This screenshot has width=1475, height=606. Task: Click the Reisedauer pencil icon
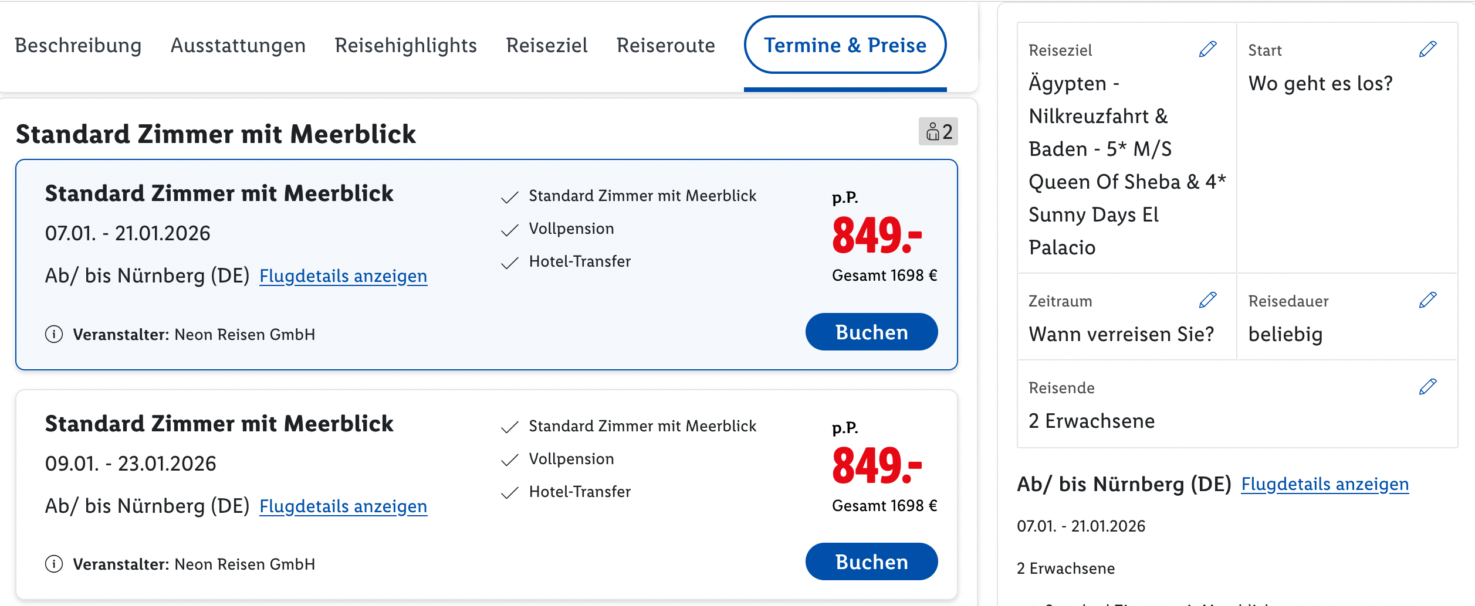pos(1427,300)
